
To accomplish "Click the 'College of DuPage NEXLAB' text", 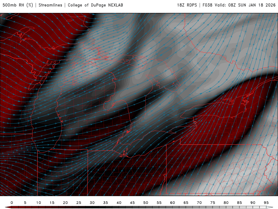I will click(95, 5).
